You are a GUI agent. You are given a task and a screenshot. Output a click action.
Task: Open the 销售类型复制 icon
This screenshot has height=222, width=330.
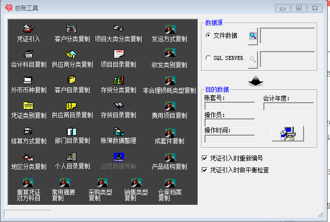pyautogui.click(x=136, y=183)
